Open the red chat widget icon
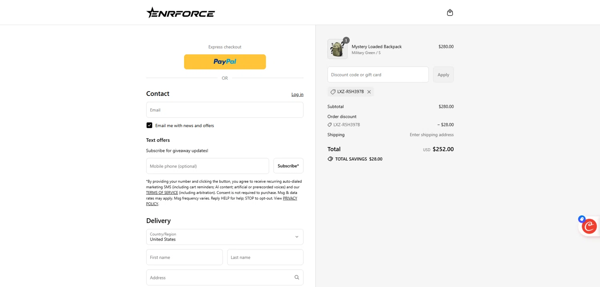Image resolution: width=600 pixels, height=287 pixels. [589, 227]
